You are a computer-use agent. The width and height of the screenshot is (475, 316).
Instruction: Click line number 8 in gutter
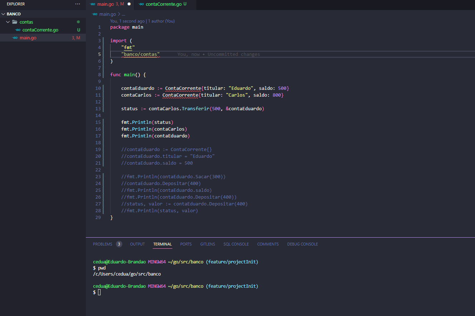[99, 75]
